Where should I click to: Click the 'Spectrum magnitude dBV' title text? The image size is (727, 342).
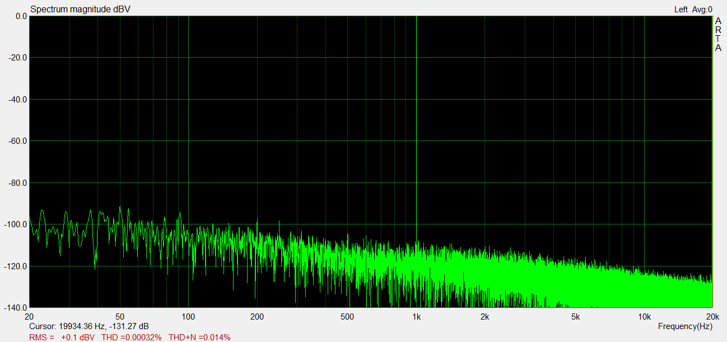tap(80, 10)
